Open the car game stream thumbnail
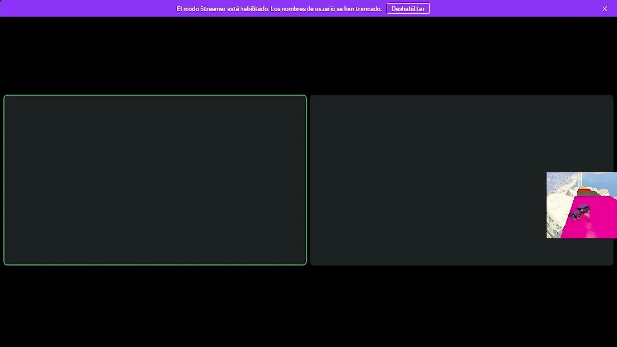The height and width of the screenshot is (347, 617). (x=581, y=205)
